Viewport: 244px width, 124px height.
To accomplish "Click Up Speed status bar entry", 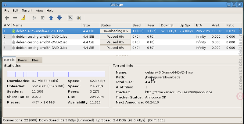I will (x=120, y=120).
